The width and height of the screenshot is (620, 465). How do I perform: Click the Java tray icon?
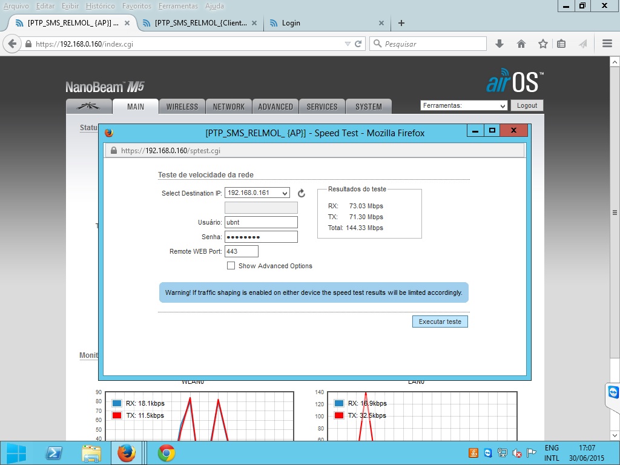click(473, 453)
